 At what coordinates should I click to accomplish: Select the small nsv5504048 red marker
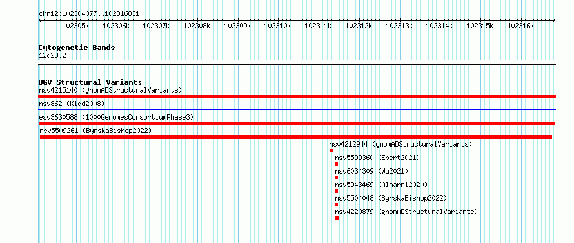(x=337, y=204)
